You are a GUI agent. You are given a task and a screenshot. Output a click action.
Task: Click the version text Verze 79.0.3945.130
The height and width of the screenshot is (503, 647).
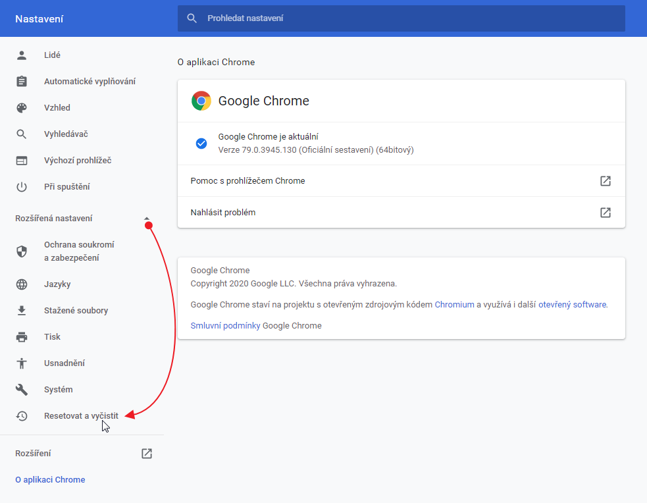316,150
